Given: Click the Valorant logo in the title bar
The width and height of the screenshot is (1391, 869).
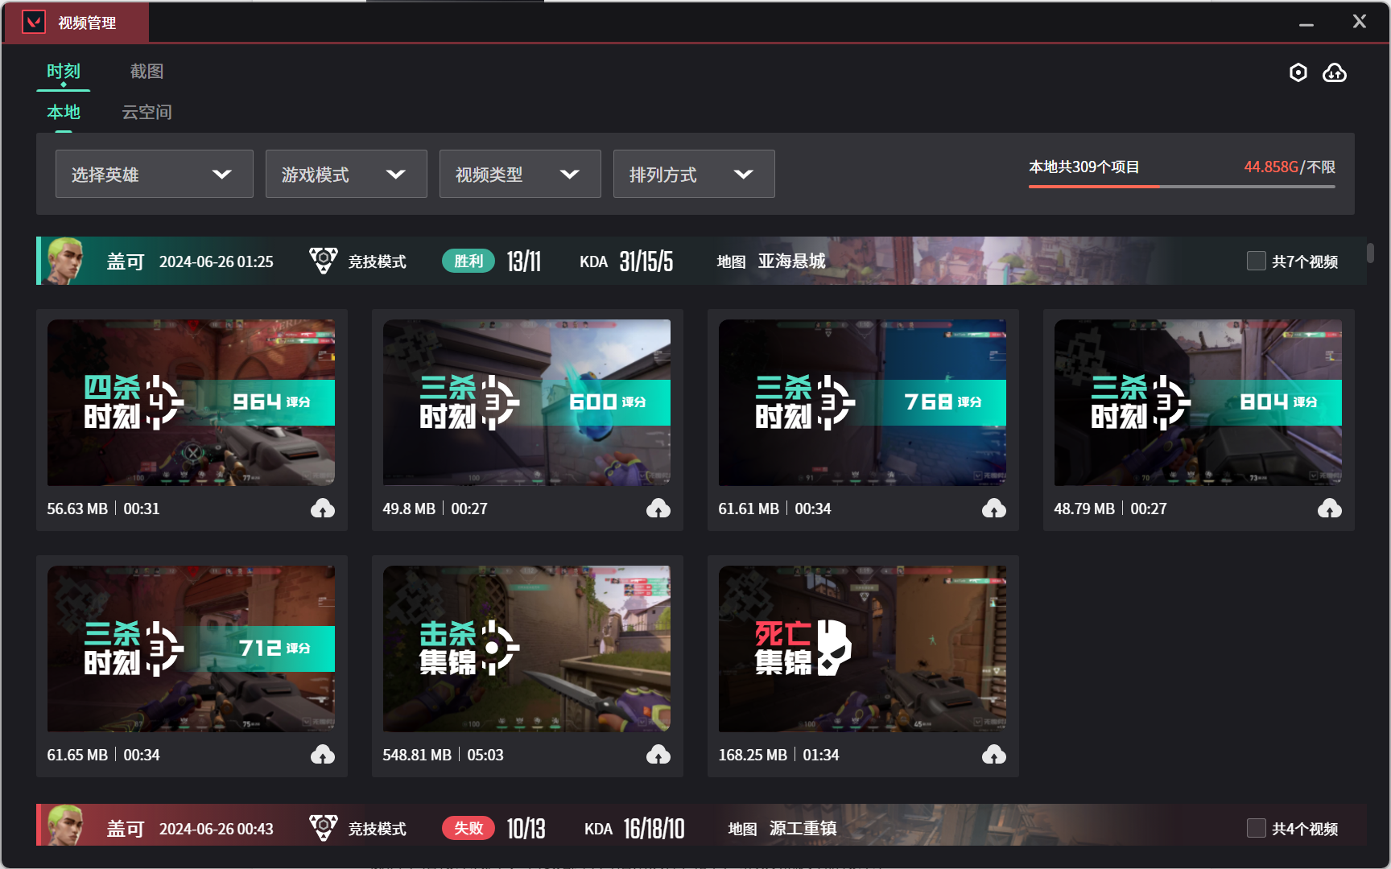Looking at the screenshot, I should pos(34,22).
